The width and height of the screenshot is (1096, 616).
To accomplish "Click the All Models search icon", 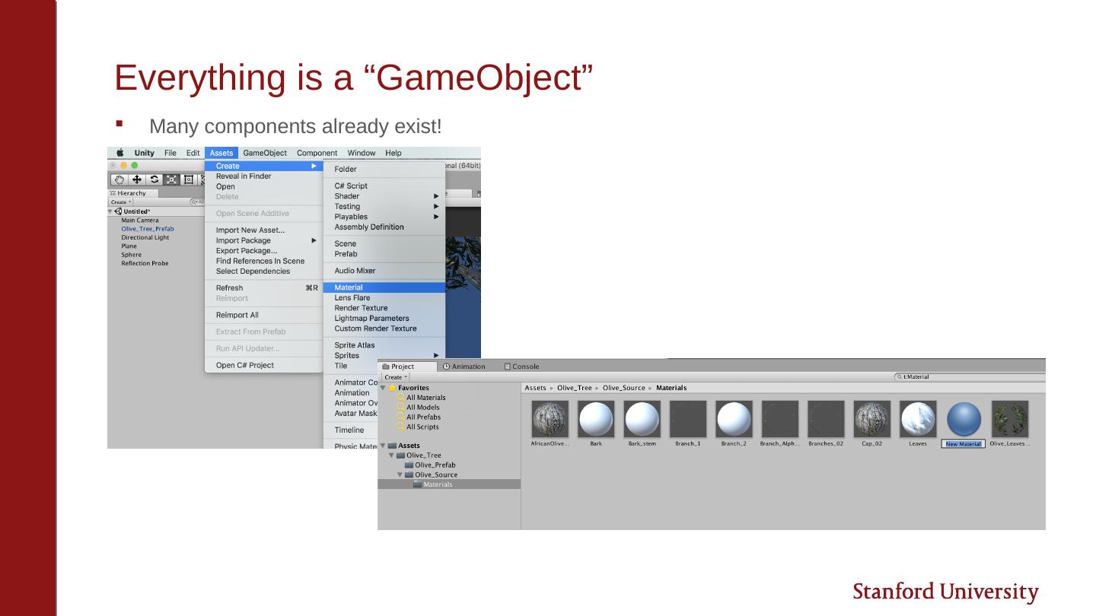I will tap(400, 408).
